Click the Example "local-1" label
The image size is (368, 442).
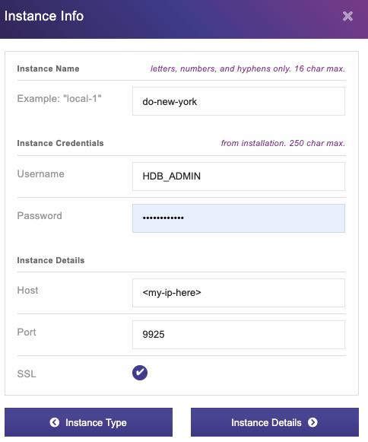(59, 99)
